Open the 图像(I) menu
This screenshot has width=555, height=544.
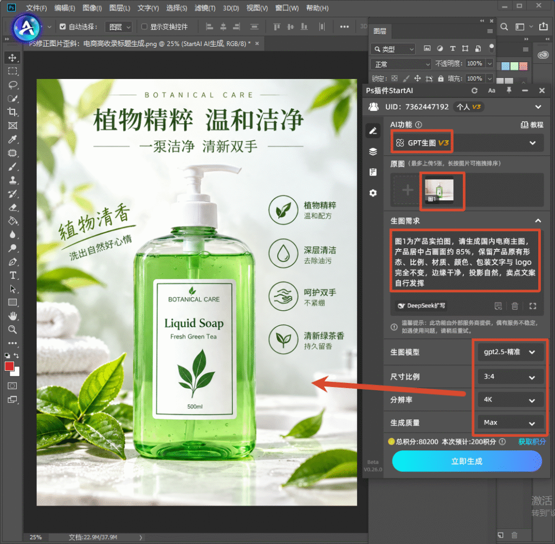click(92, 8)
